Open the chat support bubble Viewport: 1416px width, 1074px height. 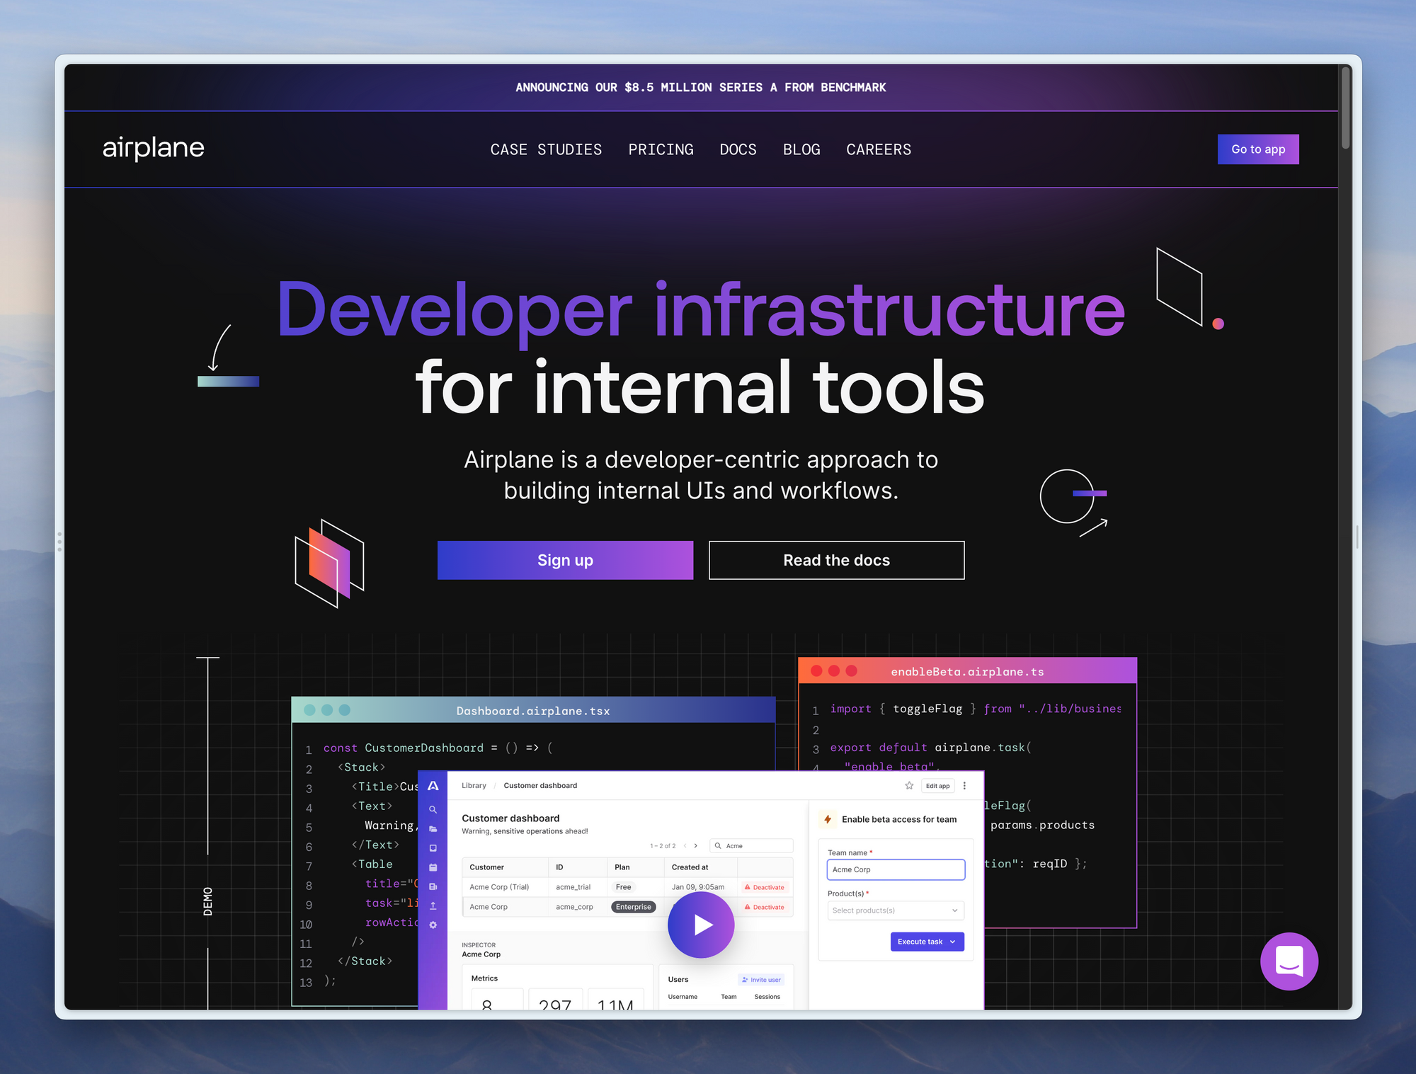tap(1289, 961)
